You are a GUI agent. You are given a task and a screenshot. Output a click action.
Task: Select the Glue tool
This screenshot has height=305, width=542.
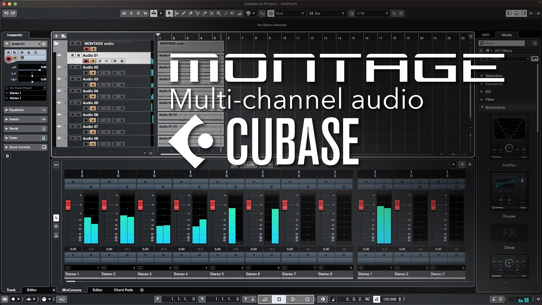pos(205,14)
